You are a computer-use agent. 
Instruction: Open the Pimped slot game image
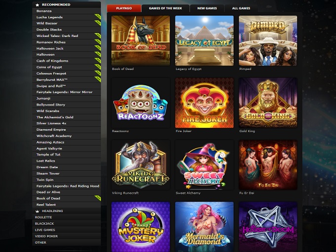point(268,40)
